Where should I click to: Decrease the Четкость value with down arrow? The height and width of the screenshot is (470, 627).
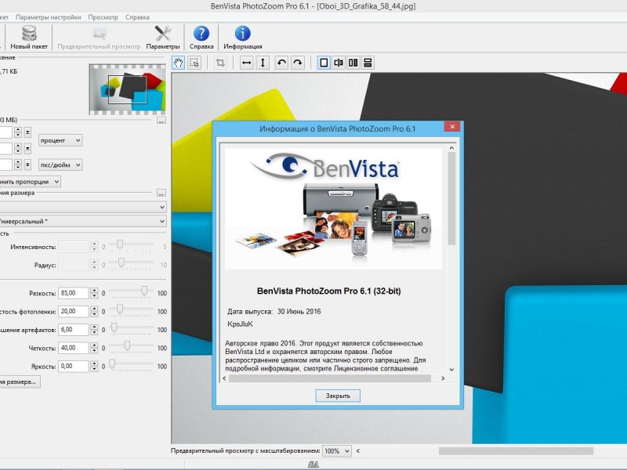pos(94,351)
